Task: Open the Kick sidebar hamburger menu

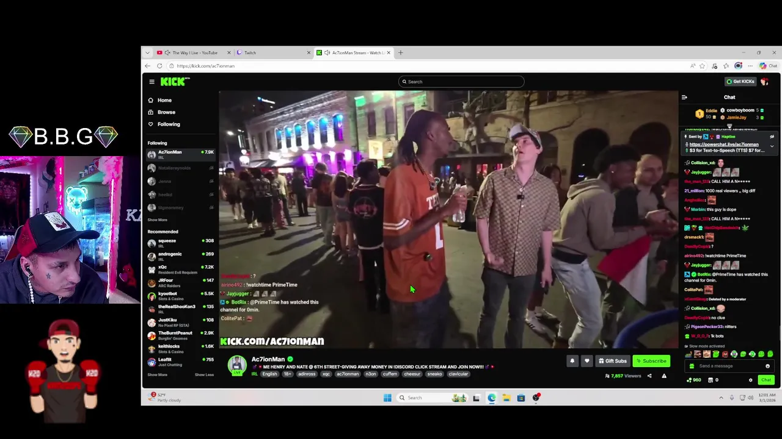Action: pyautogui.click(x=152, y=82)
